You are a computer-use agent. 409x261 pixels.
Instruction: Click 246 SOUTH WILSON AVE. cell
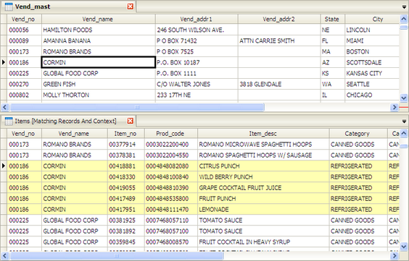point(197,30)
